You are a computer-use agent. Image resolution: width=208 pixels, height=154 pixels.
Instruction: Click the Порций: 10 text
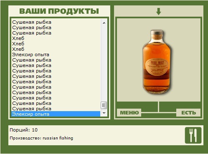click(x=23, y=130)
